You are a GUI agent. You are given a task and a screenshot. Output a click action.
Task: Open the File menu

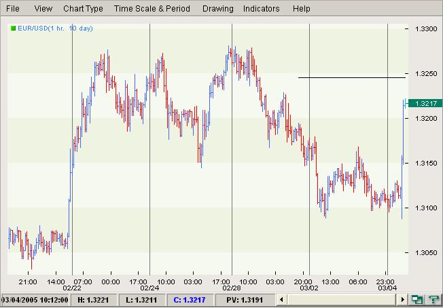pyautogui.click(x=13, y=8)
